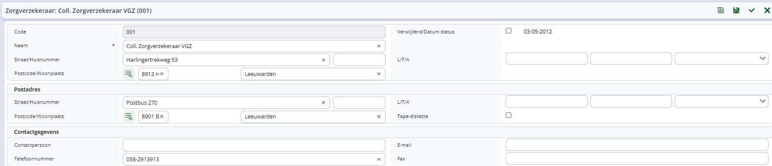The width and height of the screenshot is (772, 166).
Task: Open postcode lookup in the Postadres section
Action: (129, 116)
